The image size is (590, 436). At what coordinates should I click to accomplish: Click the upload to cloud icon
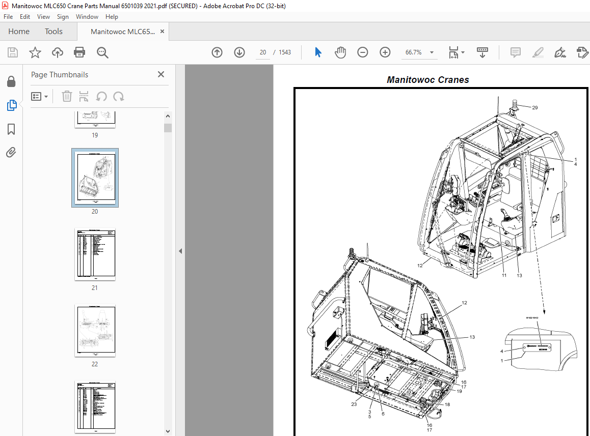57,52
